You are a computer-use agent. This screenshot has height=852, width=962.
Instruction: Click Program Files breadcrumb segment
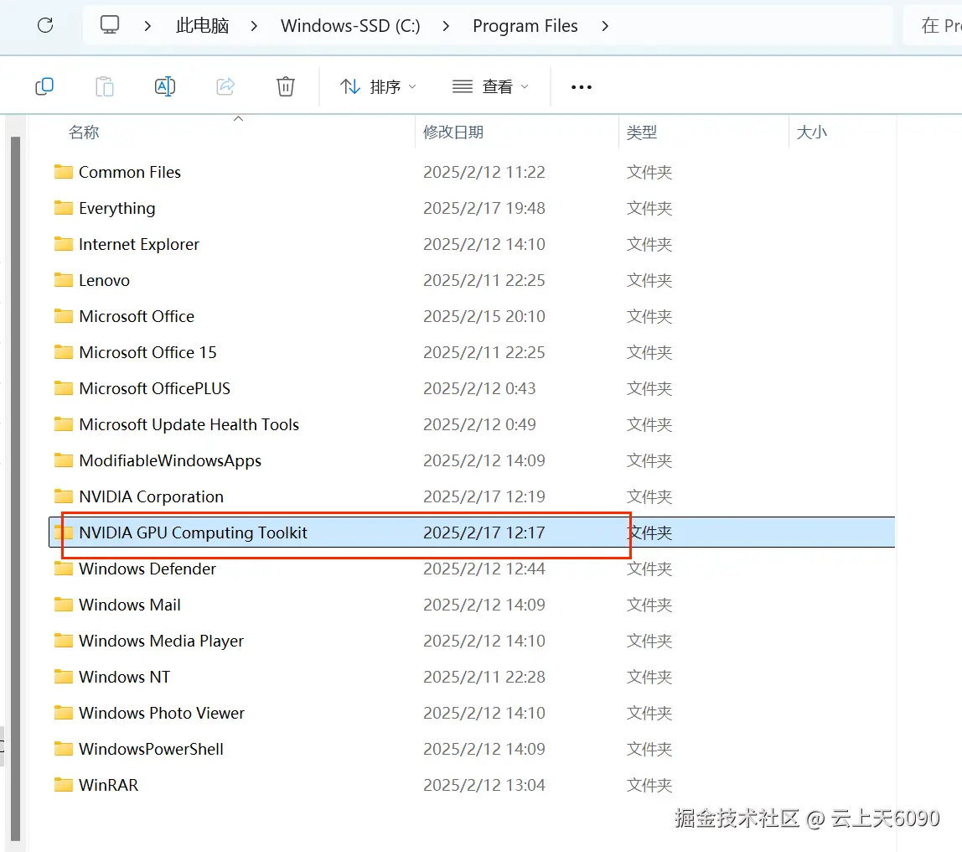point(525,26)
